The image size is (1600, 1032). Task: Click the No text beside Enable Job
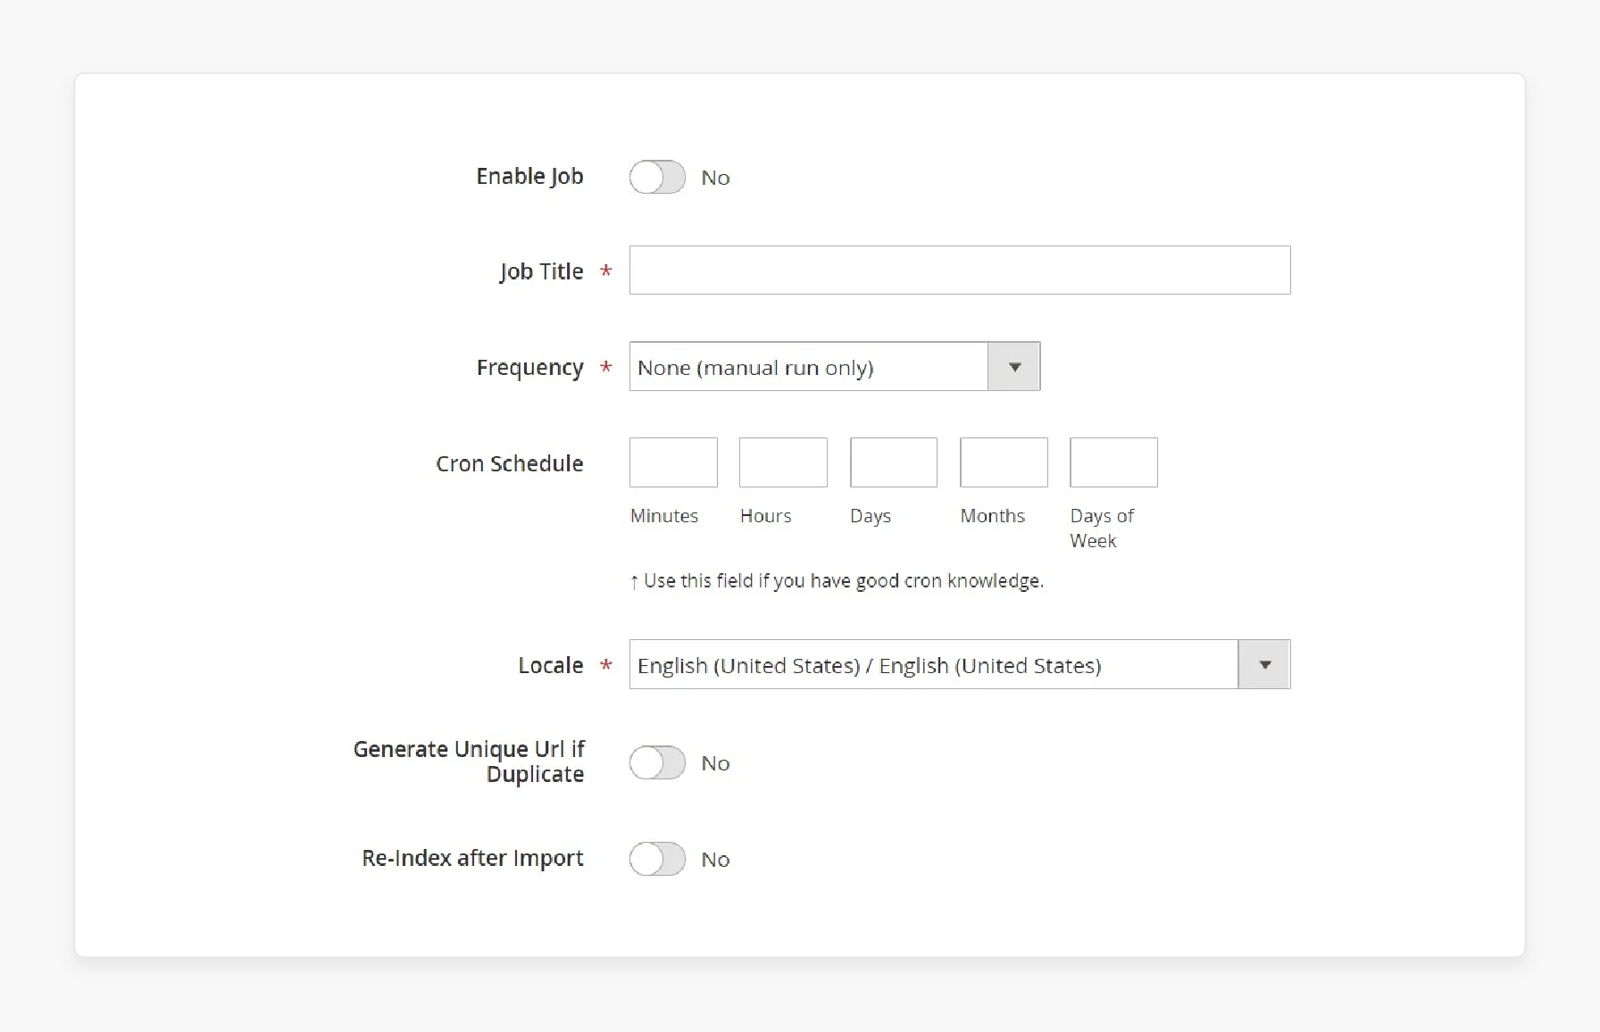pyautogui.click(x=715, y=178)
